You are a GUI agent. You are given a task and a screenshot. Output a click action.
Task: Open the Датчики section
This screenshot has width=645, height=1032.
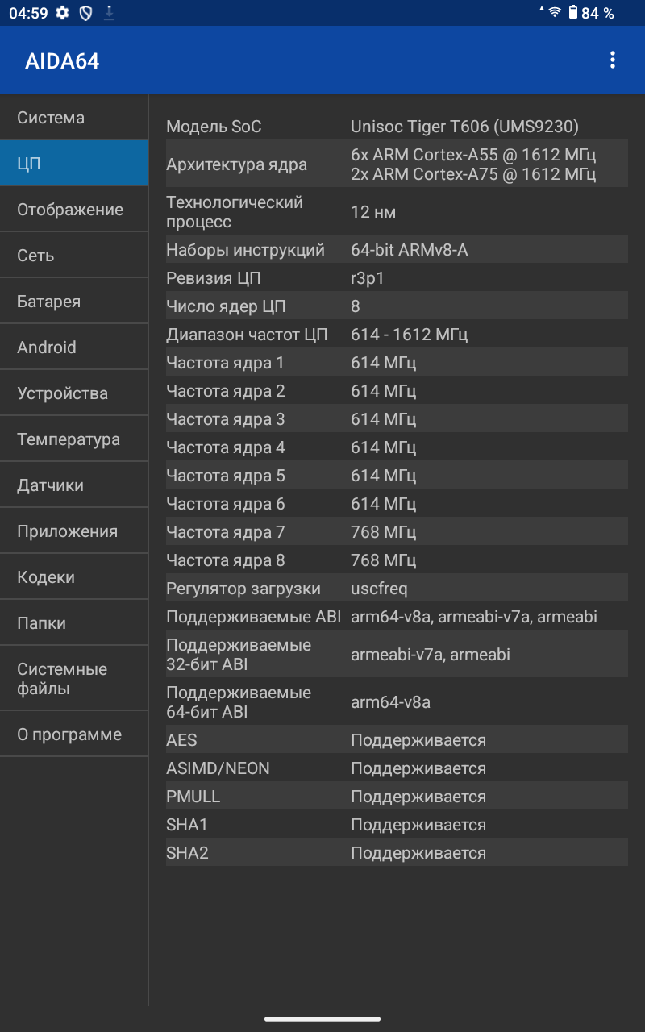[73, 485]
